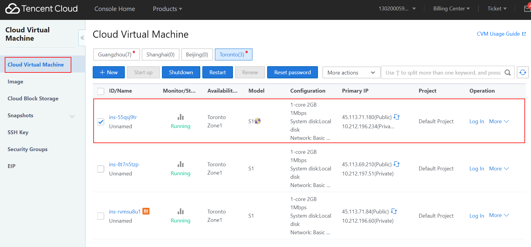Click the Reset password button
The width and height of the screenshot is (531, 247).
click(292, 72)
